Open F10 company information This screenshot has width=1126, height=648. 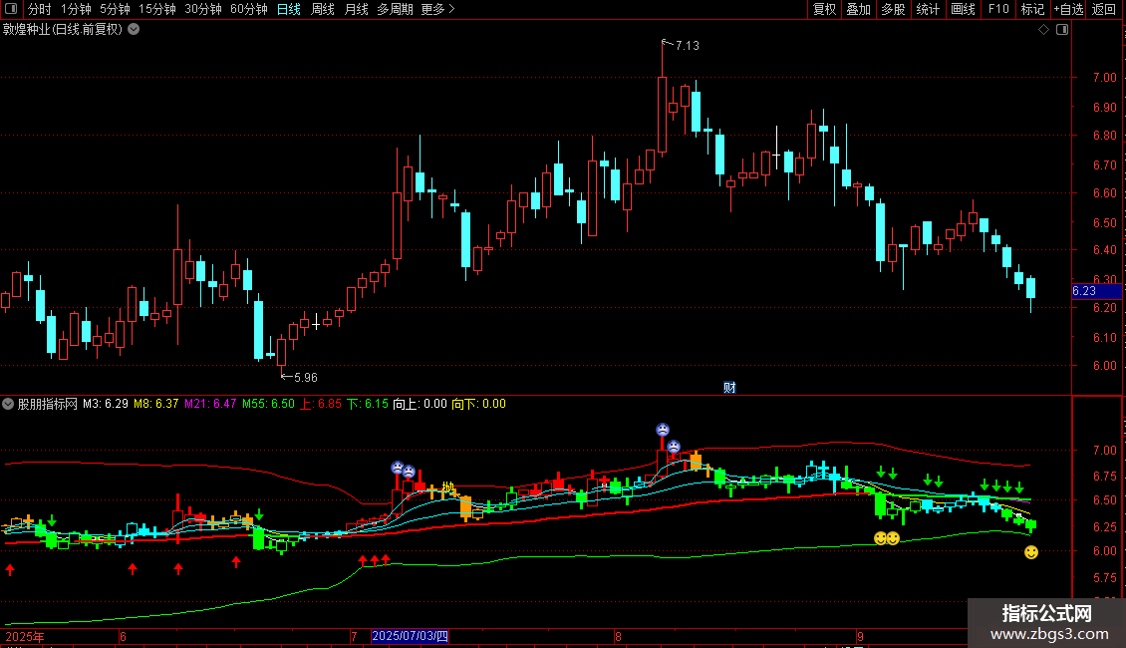coord(998,9)
